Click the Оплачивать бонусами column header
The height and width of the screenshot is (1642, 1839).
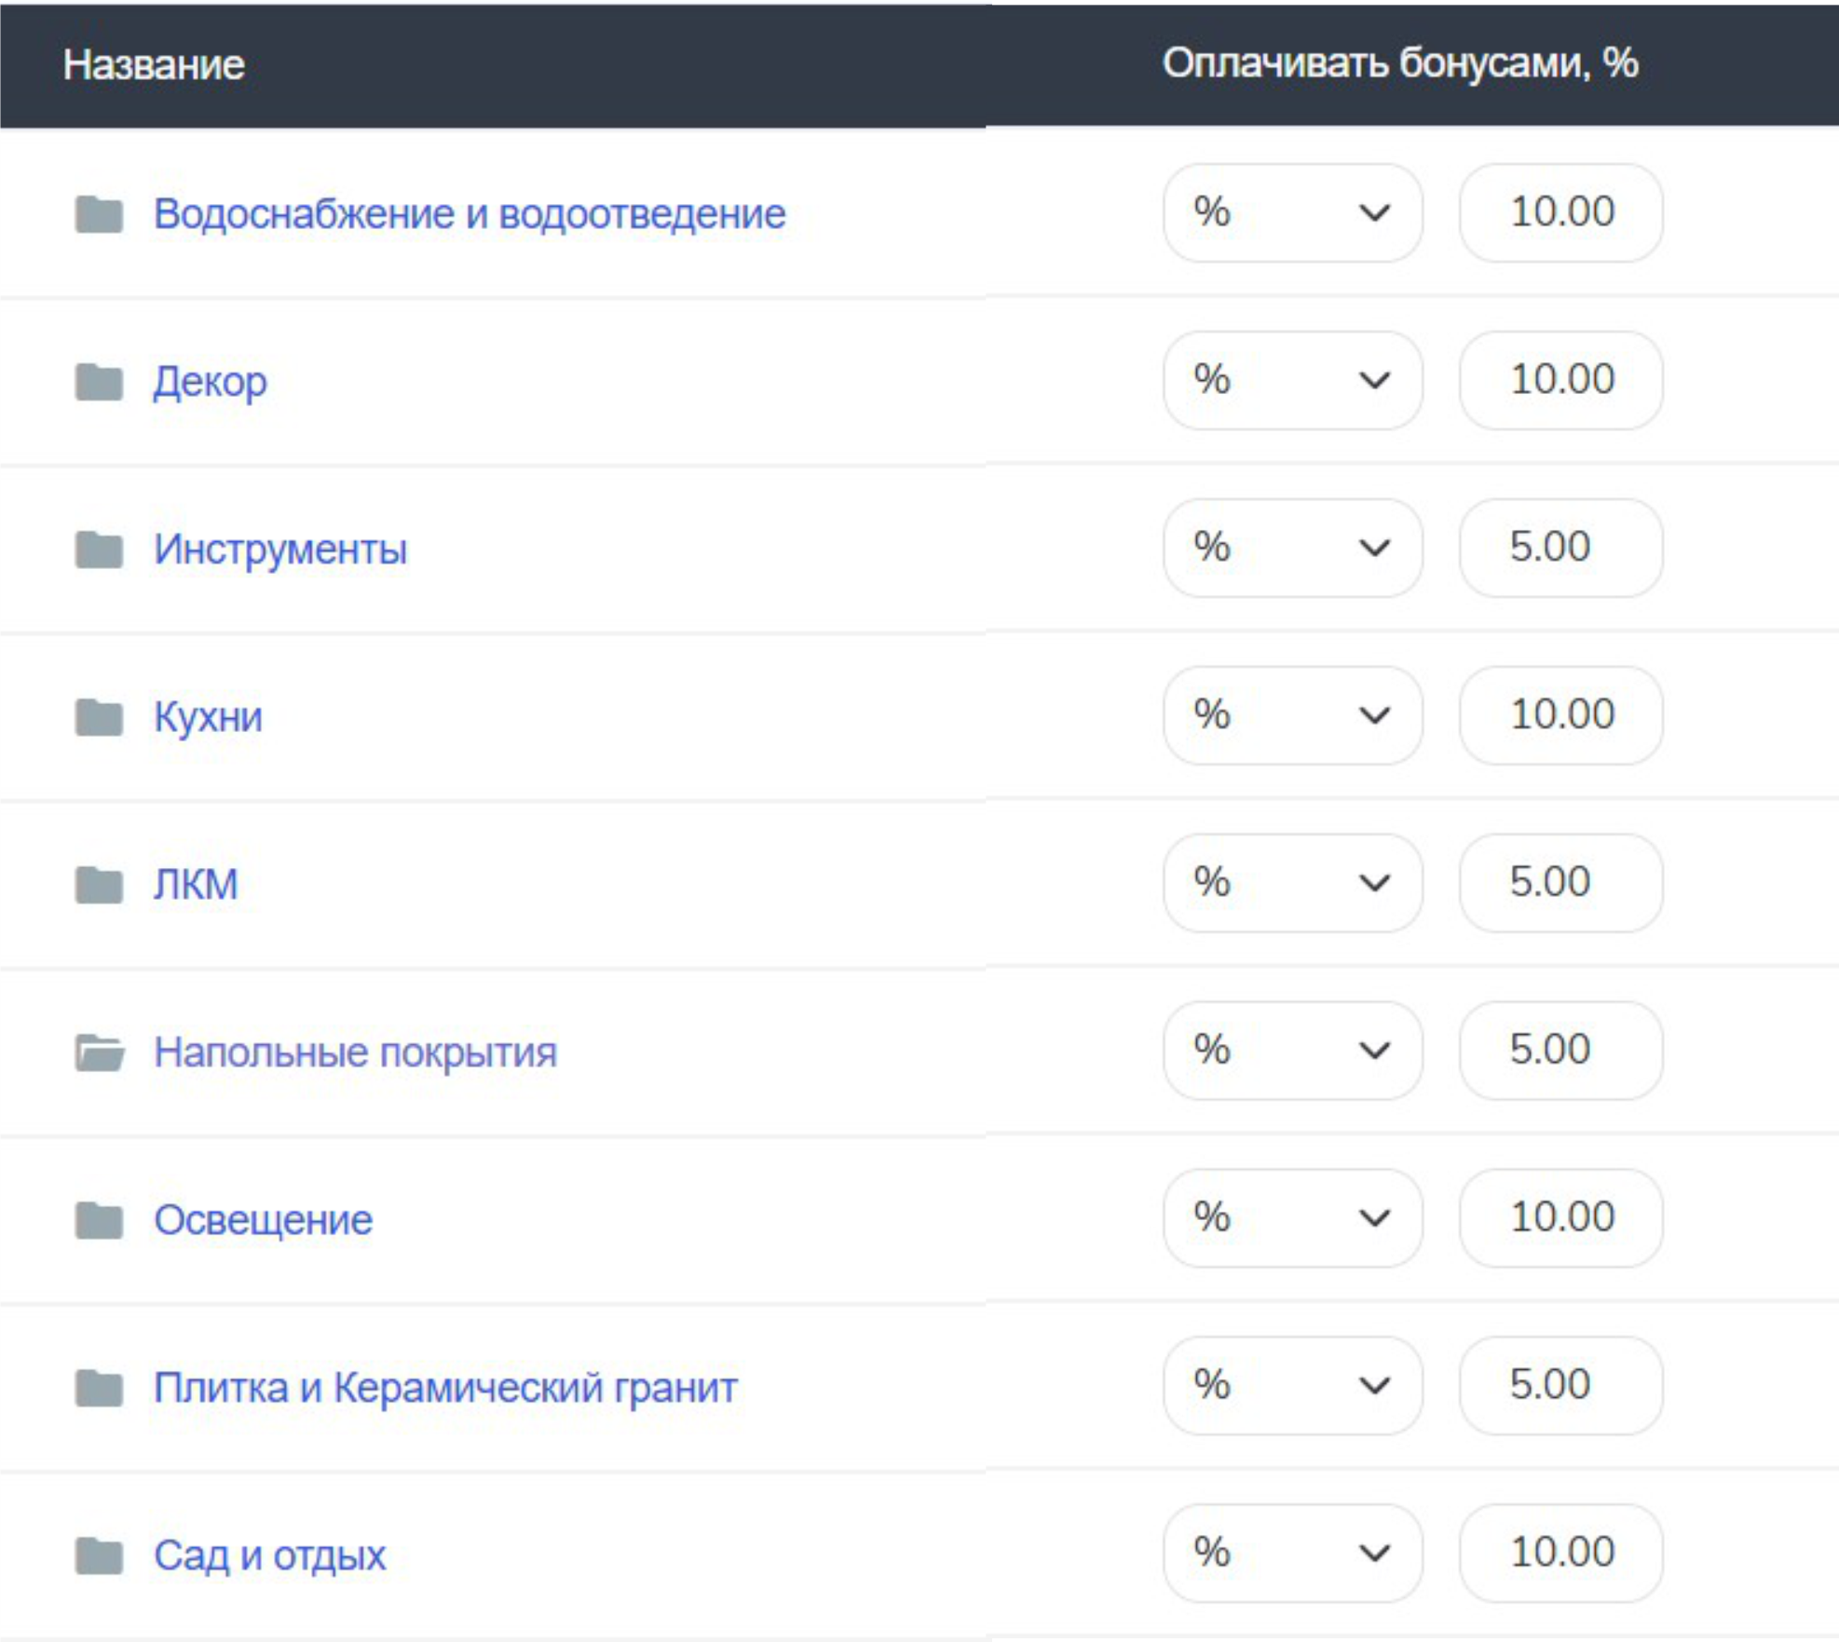[1399, 63]
